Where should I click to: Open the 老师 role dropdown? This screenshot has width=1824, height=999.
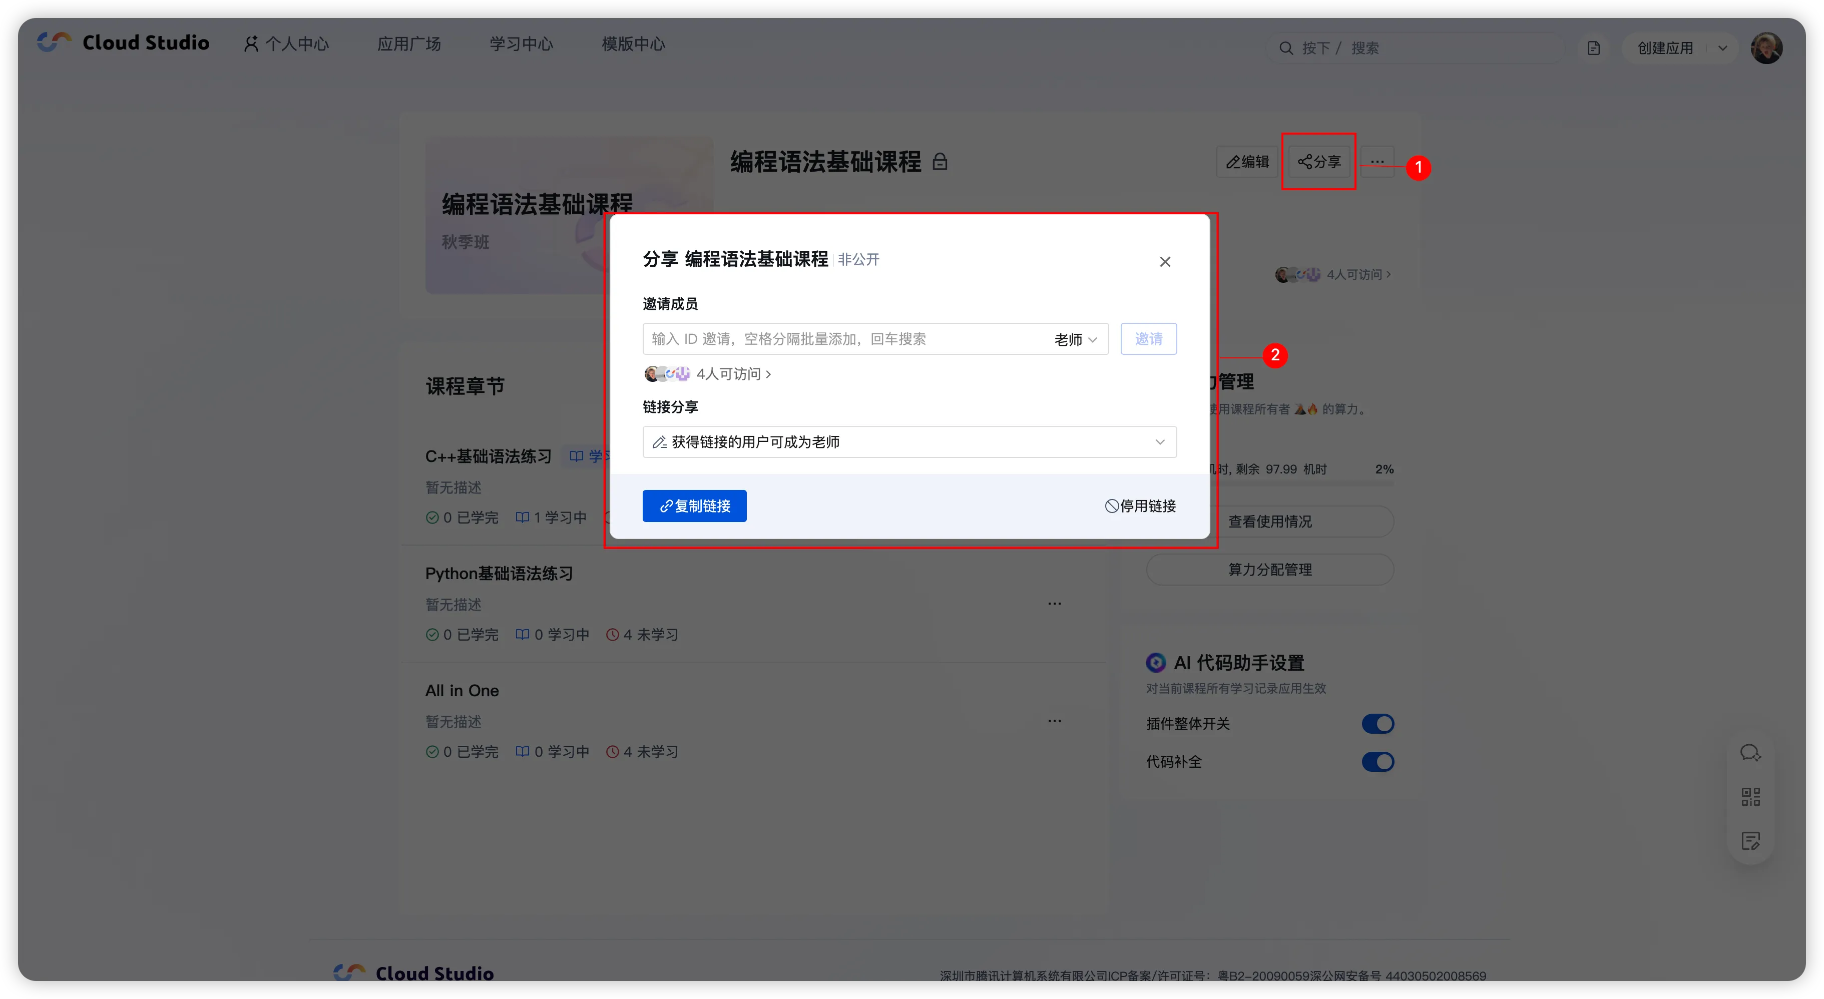1075,340
